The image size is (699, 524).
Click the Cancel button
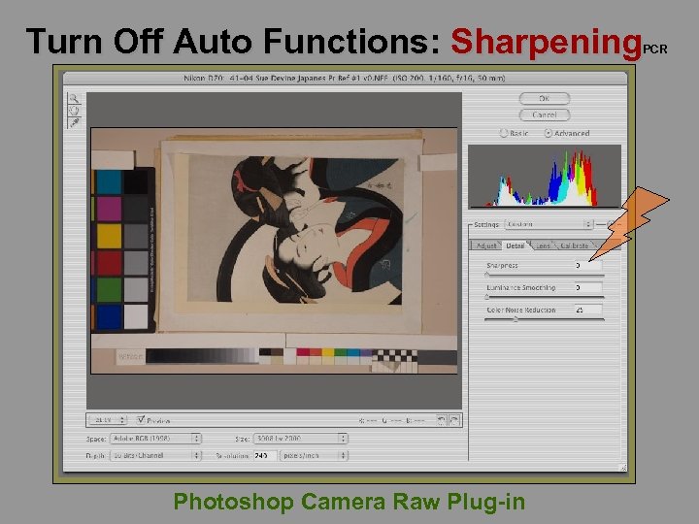(x=545, y=115)
